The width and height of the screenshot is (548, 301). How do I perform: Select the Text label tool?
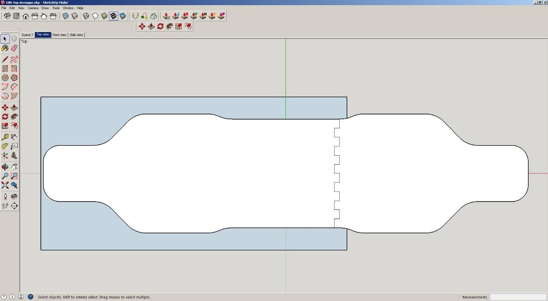click(14, 146)
